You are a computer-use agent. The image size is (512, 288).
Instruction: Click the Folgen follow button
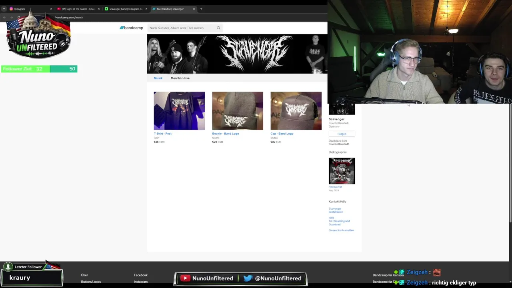coord(342,134)
